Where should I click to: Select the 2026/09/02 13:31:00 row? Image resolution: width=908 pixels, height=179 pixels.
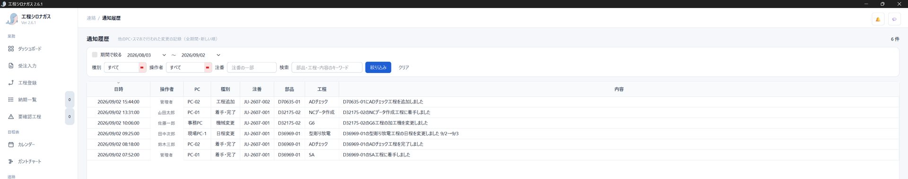click(x=493, y=113)
